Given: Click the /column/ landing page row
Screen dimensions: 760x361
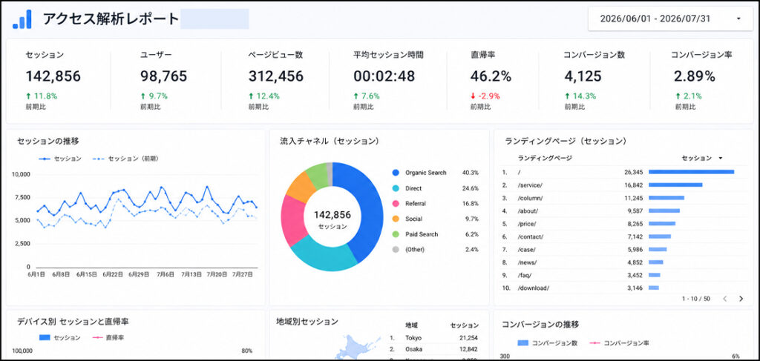Looking at the screenshot, I should pyautogui.click(x=623, y=198).
